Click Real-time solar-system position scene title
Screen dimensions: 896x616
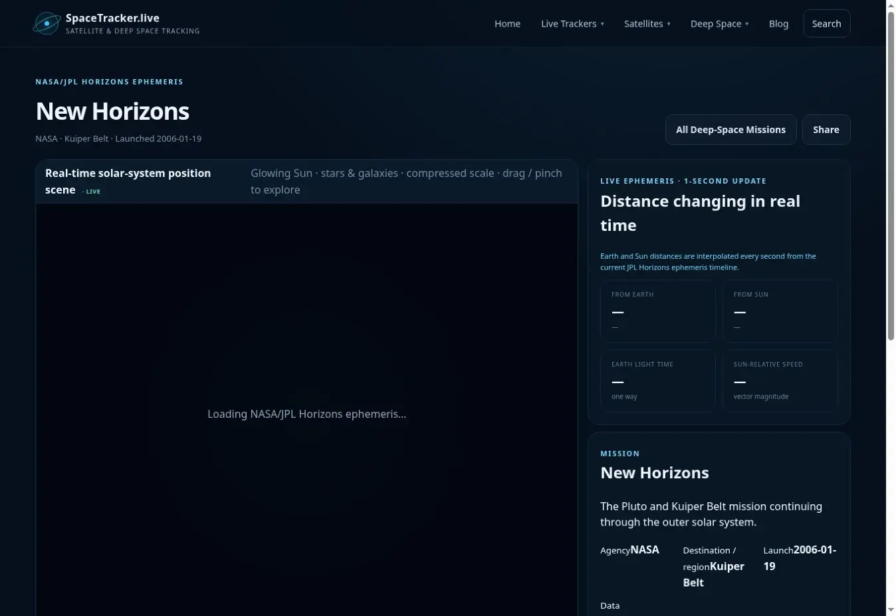[128, 181]
